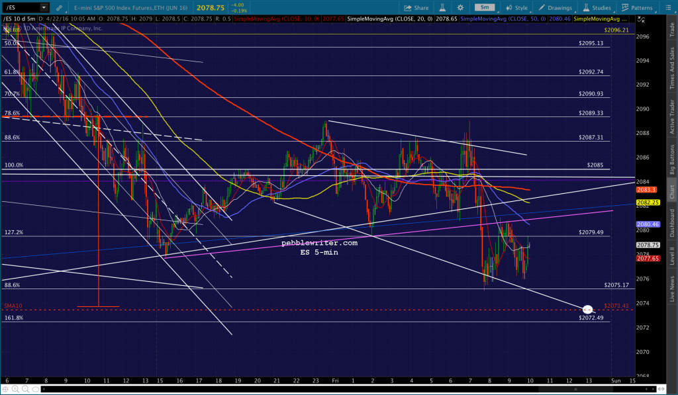
Task: Click the $2087.31 Fibonacci label
Action: pyautogui.click(x=591, y=138)
